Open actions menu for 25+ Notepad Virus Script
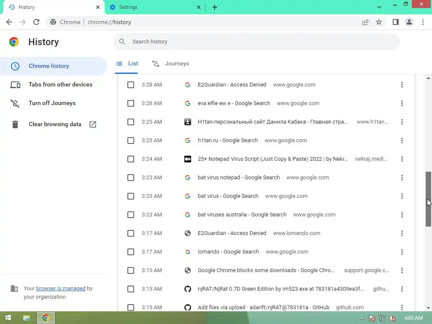 click(x=402, y=159)
